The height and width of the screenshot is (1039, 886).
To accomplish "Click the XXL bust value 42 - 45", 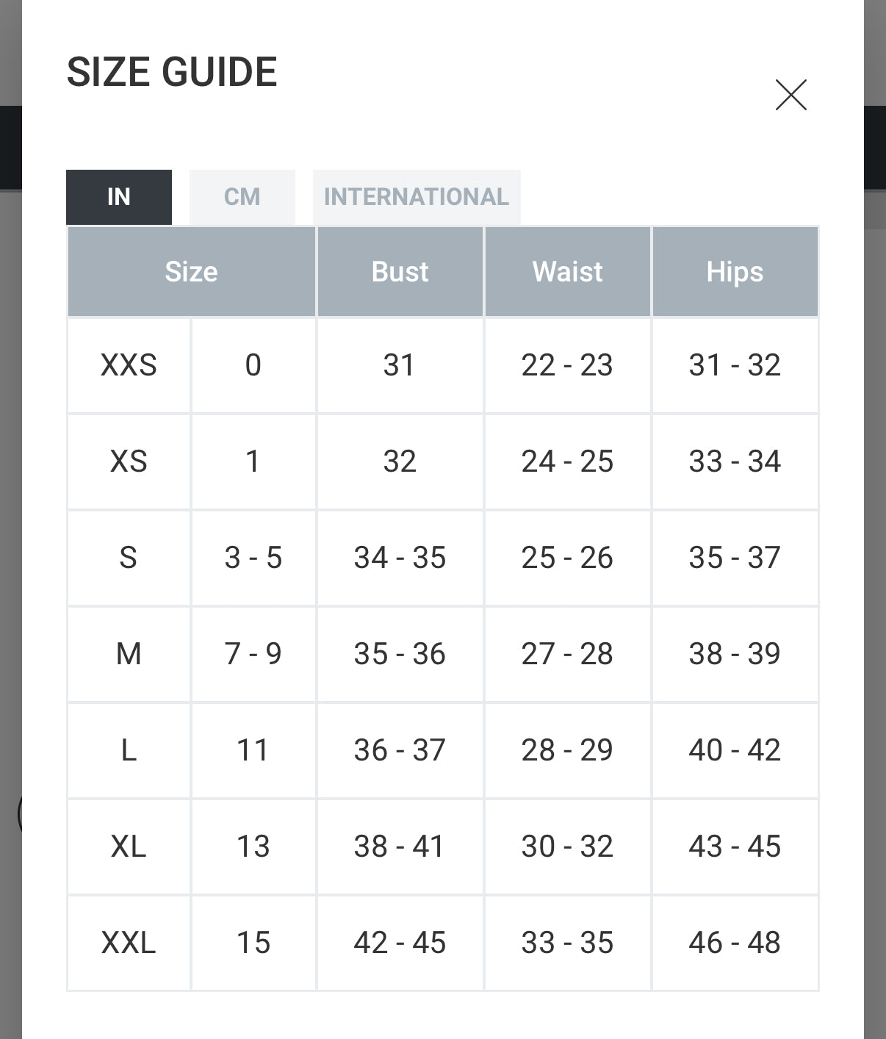I will coord(400,943).
